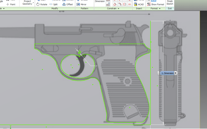Click the radius dimension value '3'
This screenshot has width=207, height=129.
click(x=96, y=66)
